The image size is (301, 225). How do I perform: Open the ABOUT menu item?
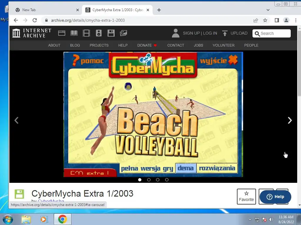click(54, 45)
